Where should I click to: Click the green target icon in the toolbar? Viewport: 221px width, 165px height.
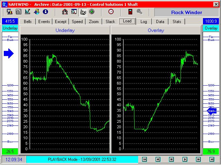coord(92,12)
